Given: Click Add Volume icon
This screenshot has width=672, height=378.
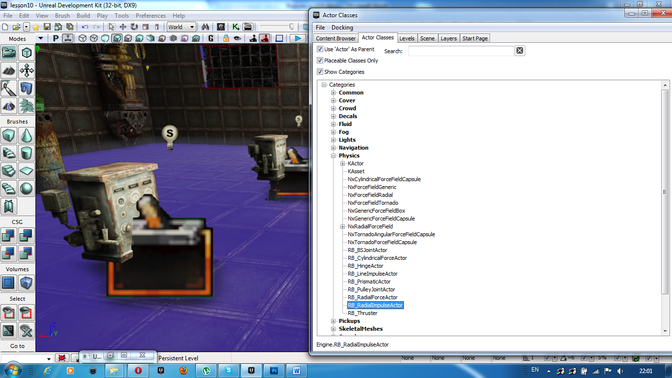Looking at the screenshot, I should 27,283.
